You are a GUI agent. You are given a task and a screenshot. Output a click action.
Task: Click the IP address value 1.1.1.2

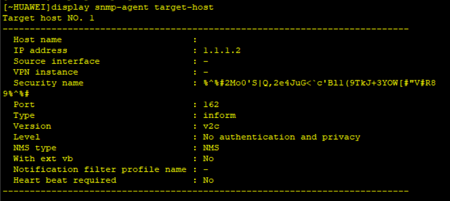(222, 51)
